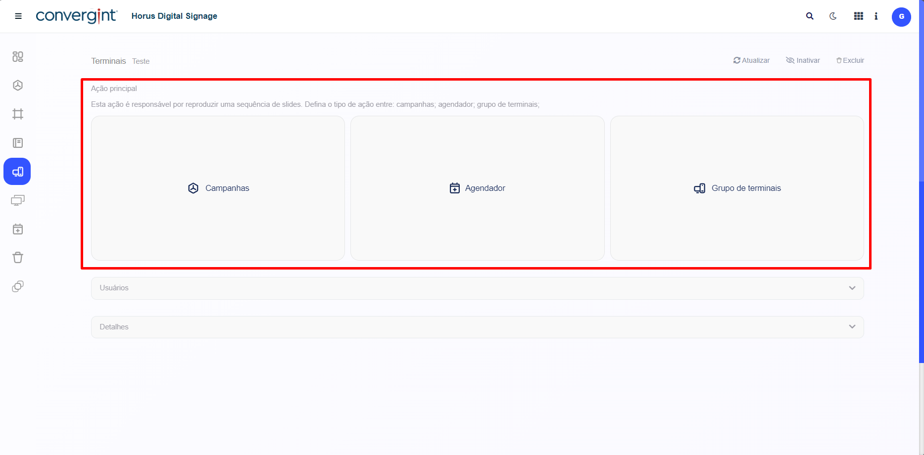The image size is (924, 455).
Task: Open the hamburger menu
Action: [18, 16]
